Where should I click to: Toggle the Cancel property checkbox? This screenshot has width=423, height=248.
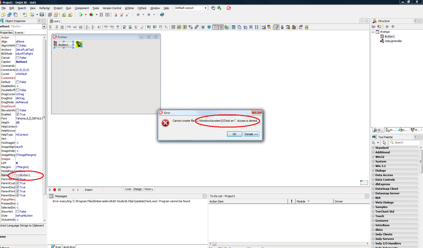point(18,58)
